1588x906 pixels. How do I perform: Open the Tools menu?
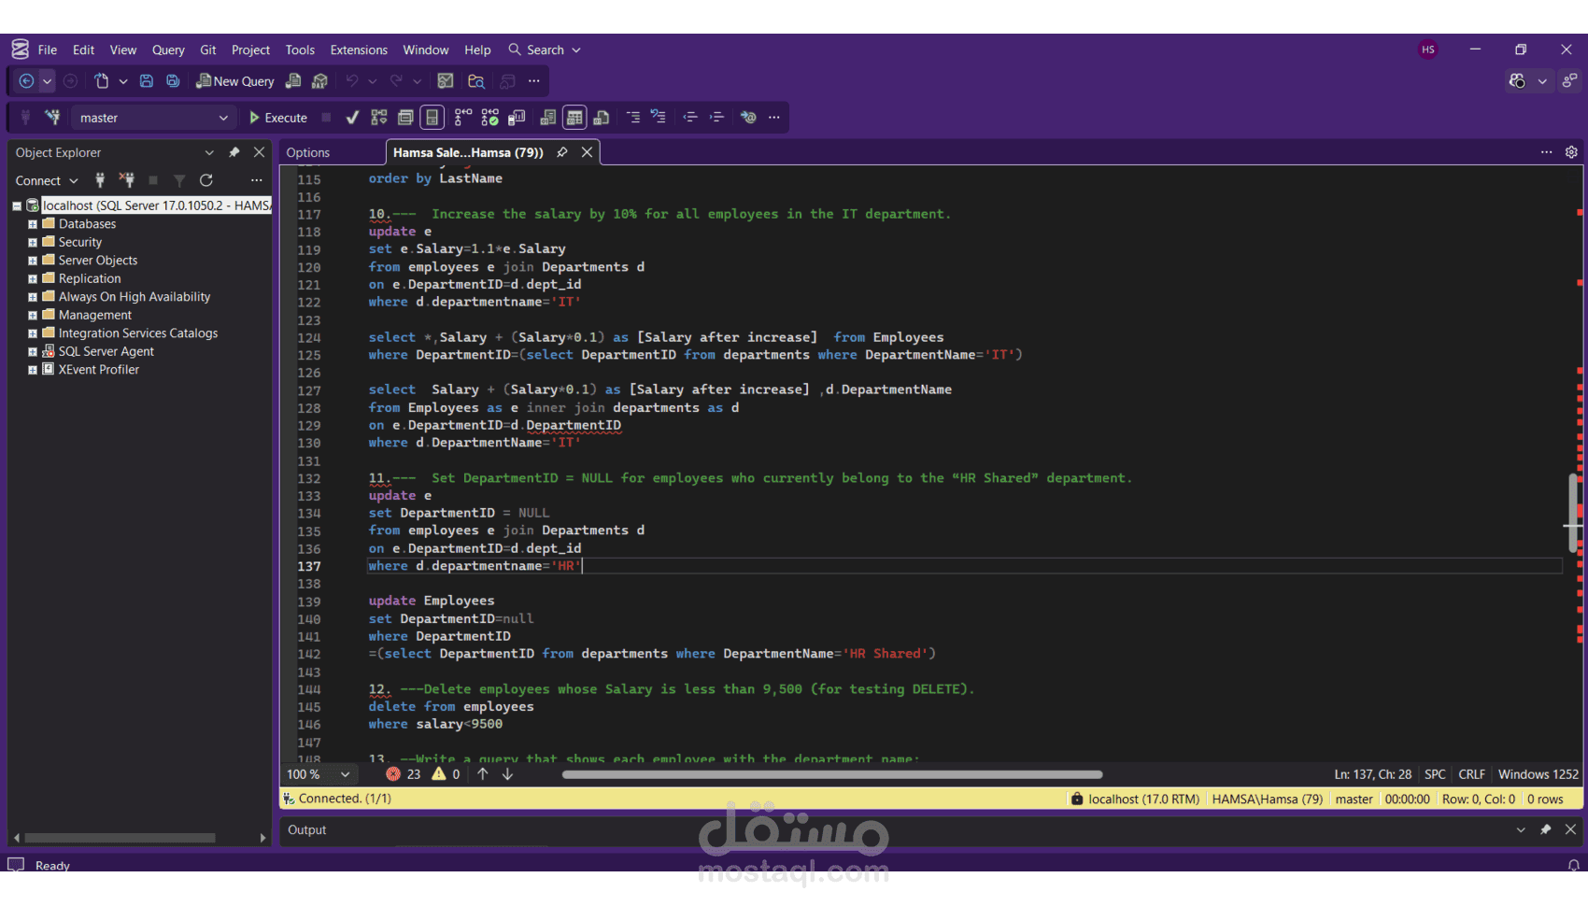click(300, 50)
